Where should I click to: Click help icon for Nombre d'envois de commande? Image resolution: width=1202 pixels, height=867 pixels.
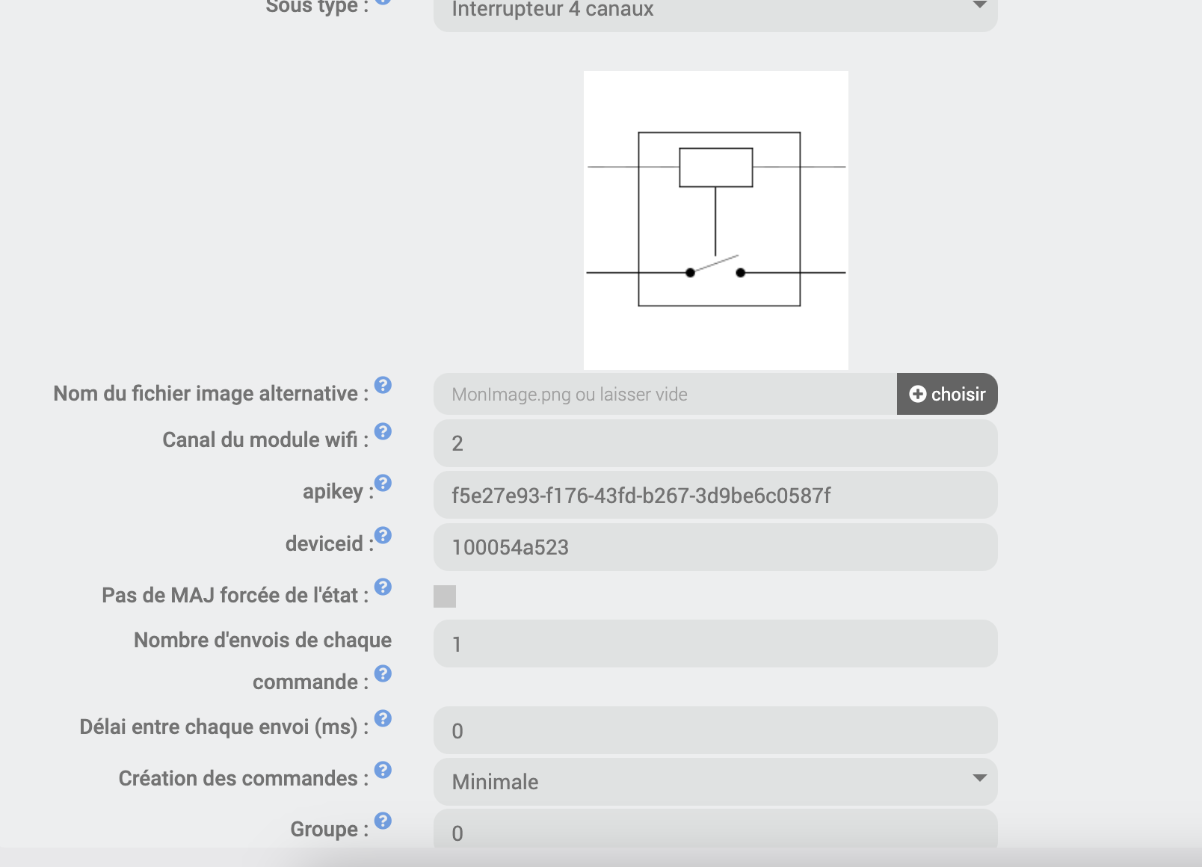point(383,673)
